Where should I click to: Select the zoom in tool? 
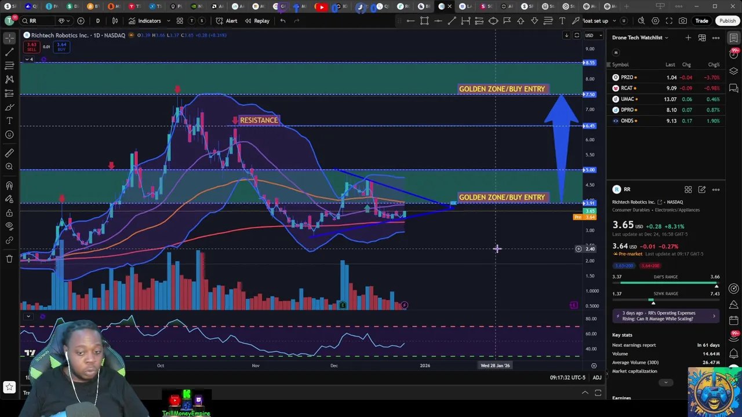pyautogui.click(x=9, y=167)
